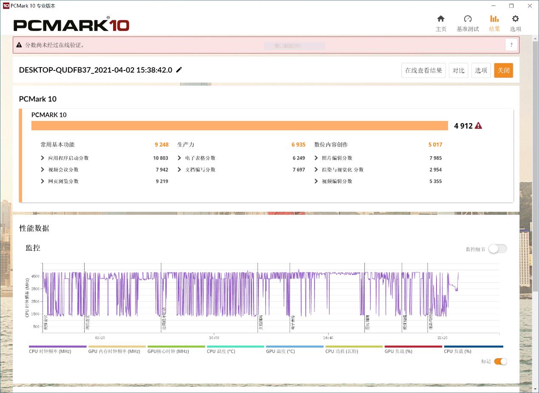The image size is (539, 393).
Task: Click the question mark help icon
Action: point(511,45)
